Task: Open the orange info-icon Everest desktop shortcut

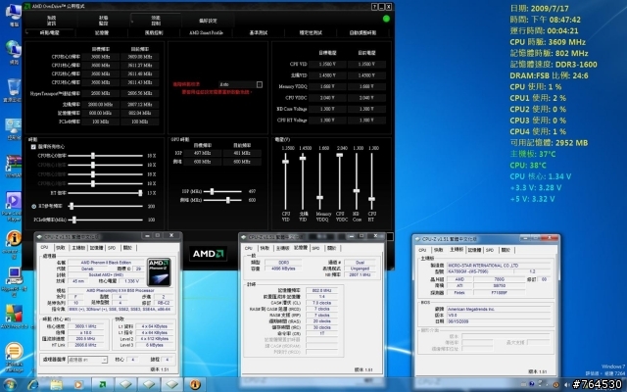Action: coord(13,244)
